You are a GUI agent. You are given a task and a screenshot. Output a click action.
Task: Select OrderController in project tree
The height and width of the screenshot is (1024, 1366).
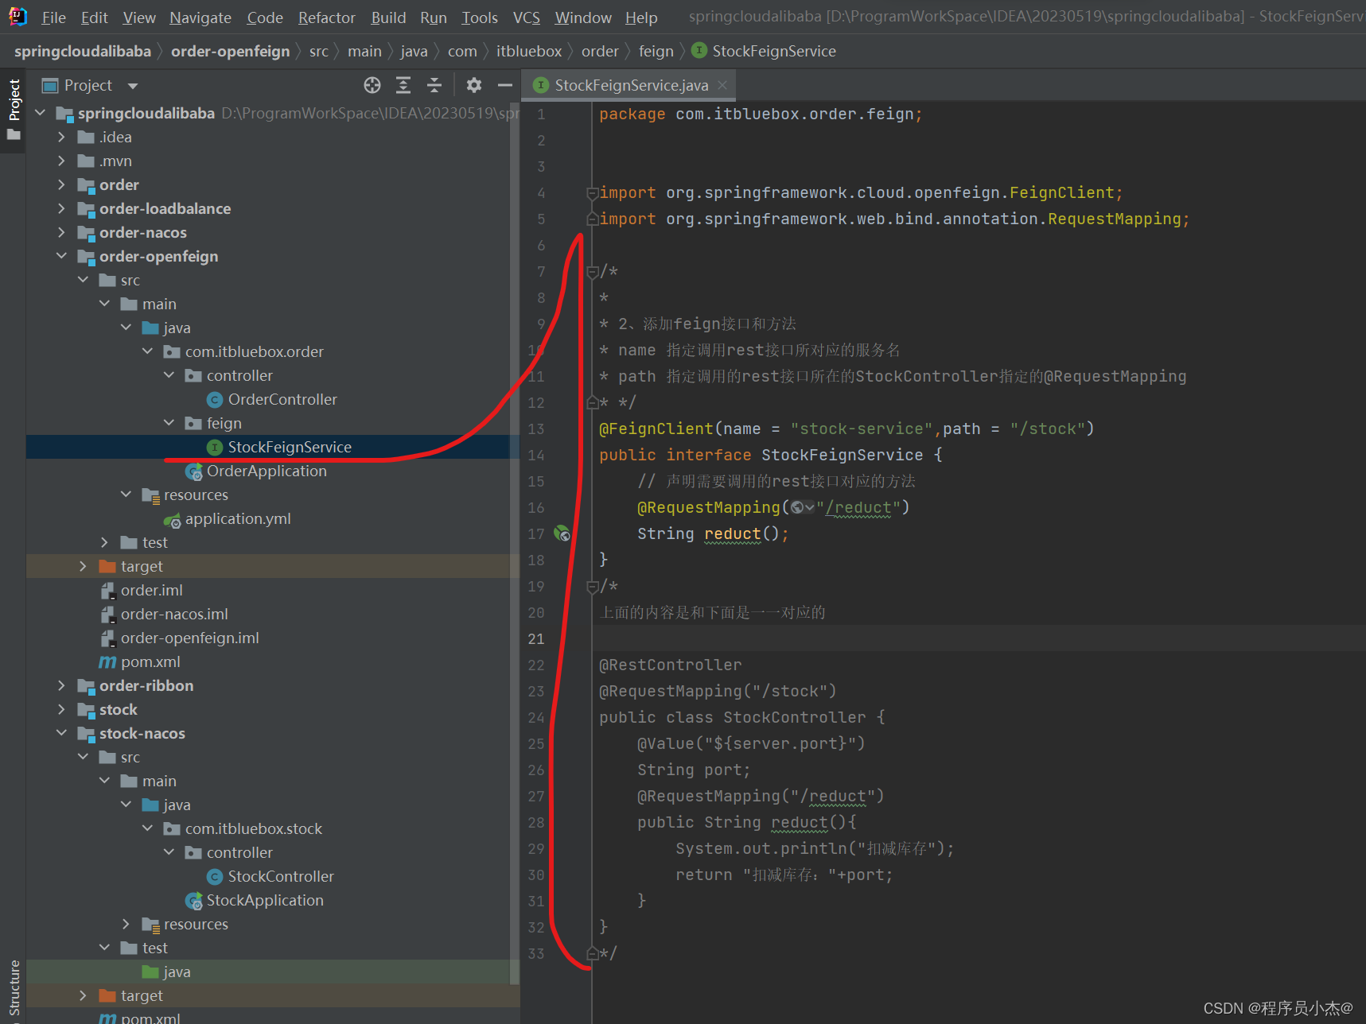point(282,400)
